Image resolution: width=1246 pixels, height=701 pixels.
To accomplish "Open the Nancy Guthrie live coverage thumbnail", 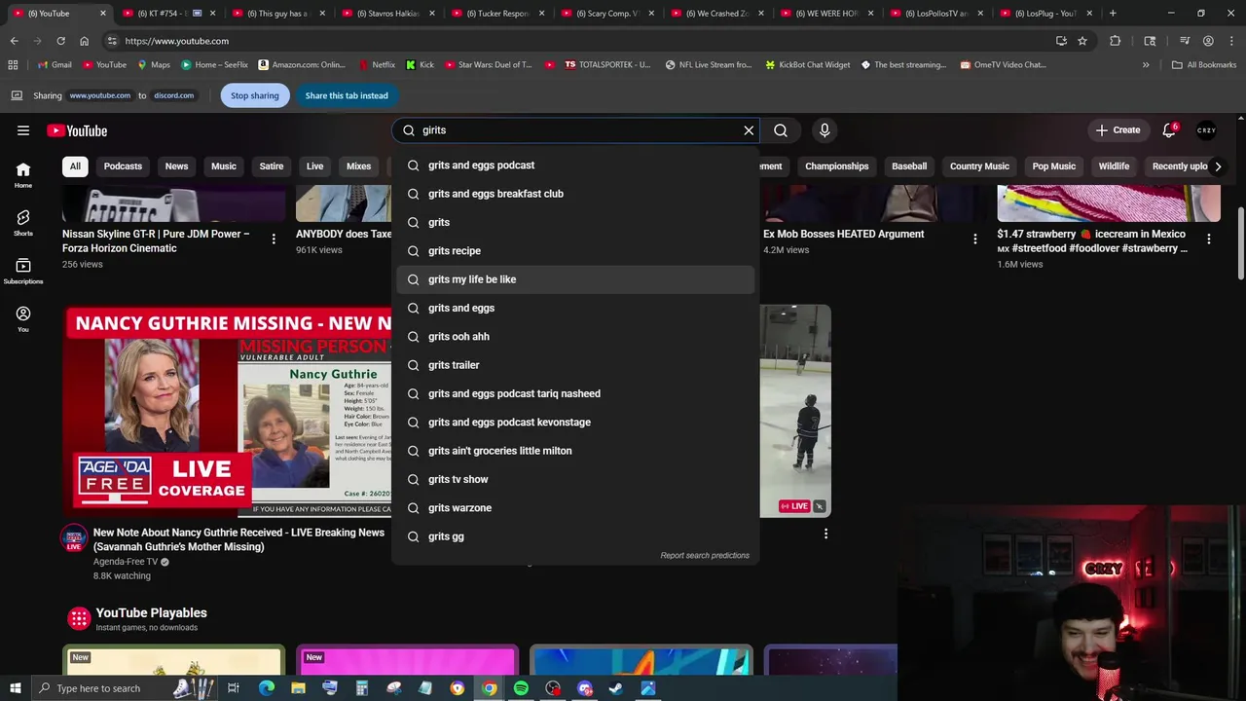I will [x=228, y=411].
